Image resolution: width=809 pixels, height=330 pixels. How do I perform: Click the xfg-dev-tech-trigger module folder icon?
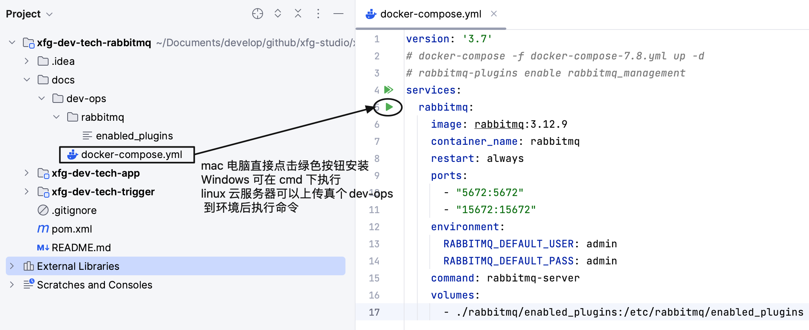43,192
